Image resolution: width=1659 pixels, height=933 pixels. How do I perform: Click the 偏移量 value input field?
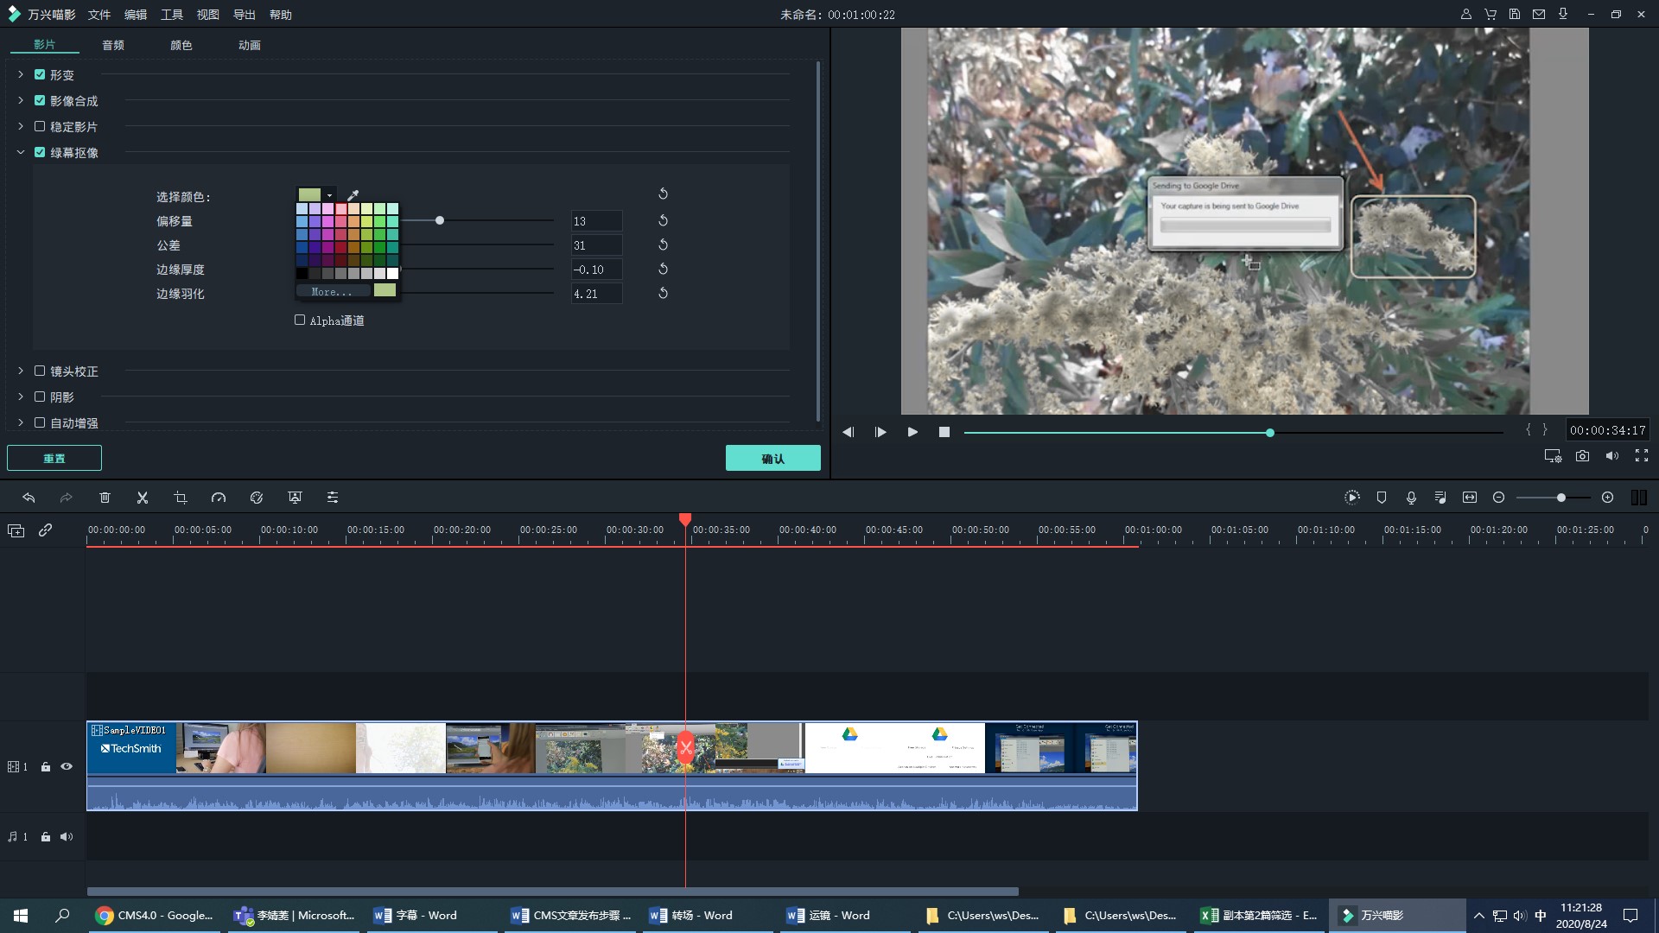pyautogui.click(x=596, y=221)
